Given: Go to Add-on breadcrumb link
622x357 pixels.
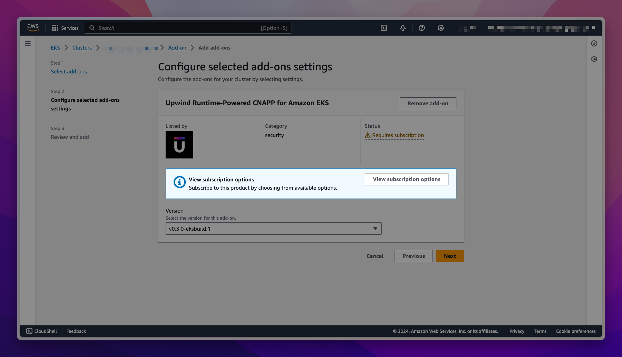Looking at the screenshot, I should 177,48.
